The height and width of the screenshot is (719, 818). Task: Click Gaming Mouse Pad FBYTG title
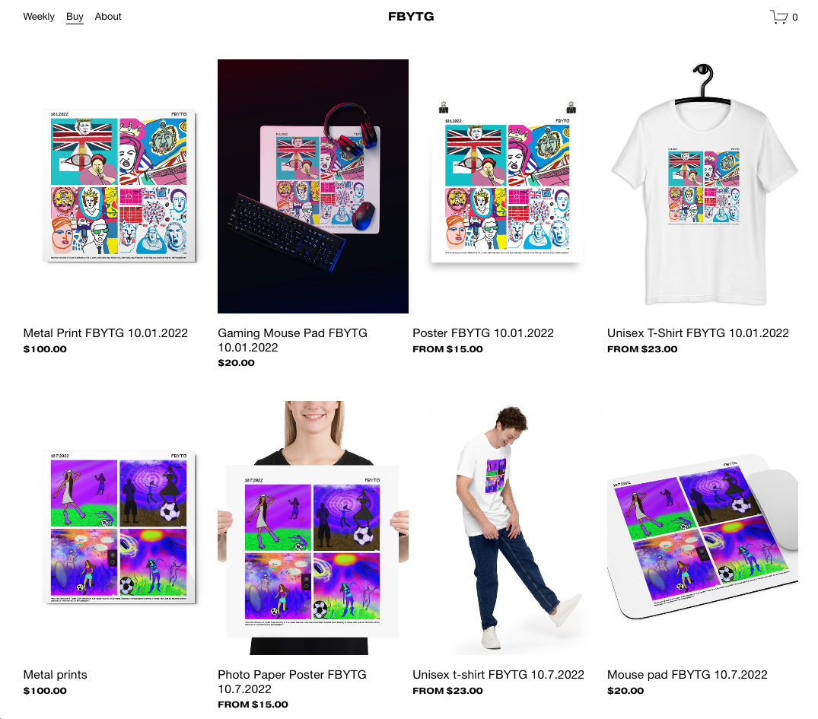pos(292,340)
